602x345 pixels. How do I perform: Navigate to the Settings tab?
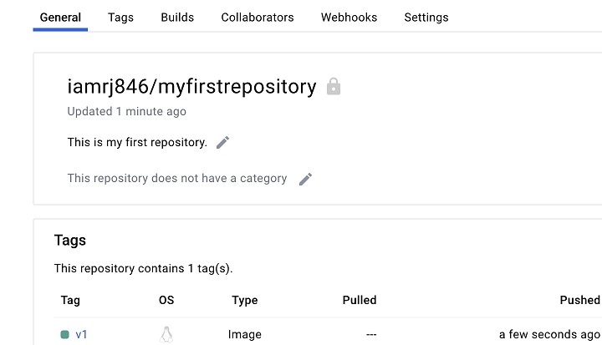point(426,17)
